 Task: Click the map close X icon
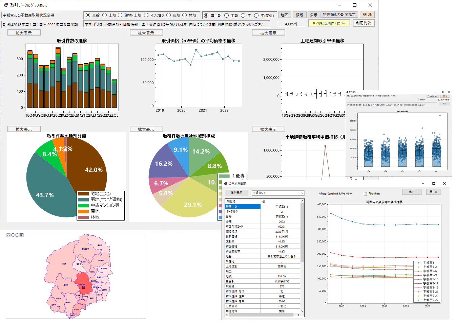(x=8, y=235)
